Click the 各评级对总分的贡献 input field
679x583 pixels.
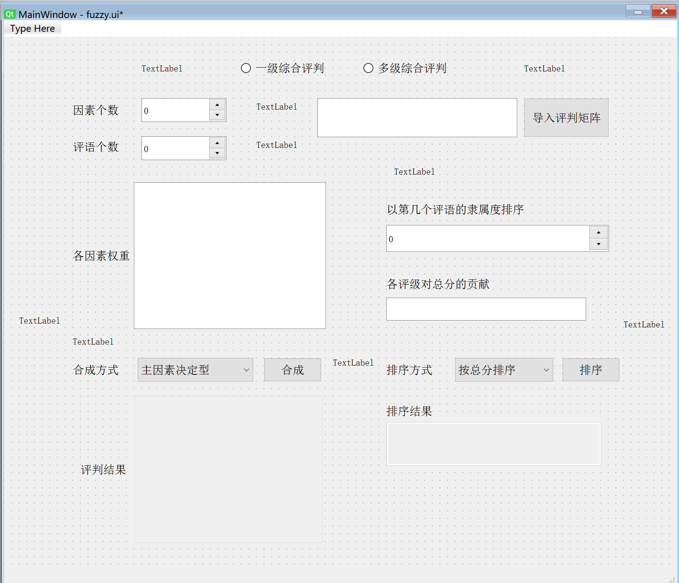click(486, 309)
